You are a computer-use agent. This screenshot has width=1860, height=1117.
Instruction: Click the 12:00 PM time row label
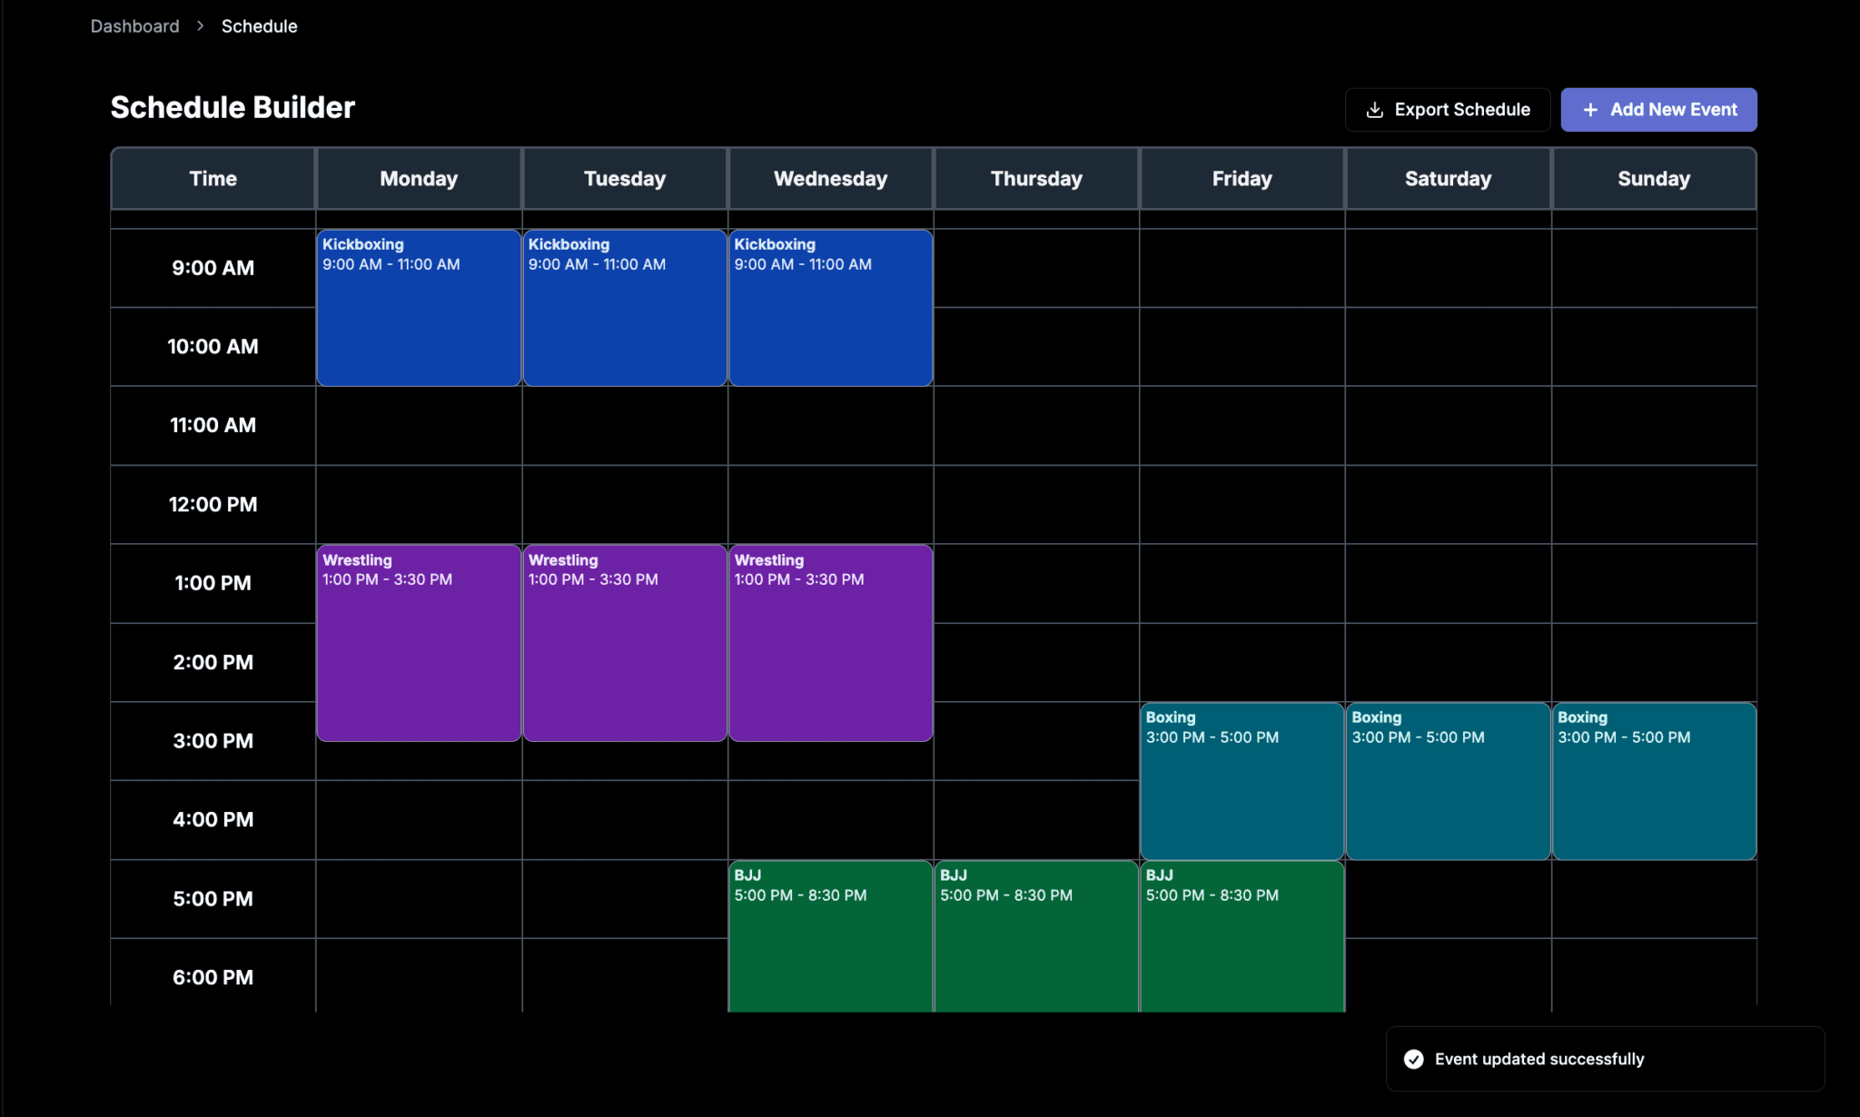(x=213, y=504)
